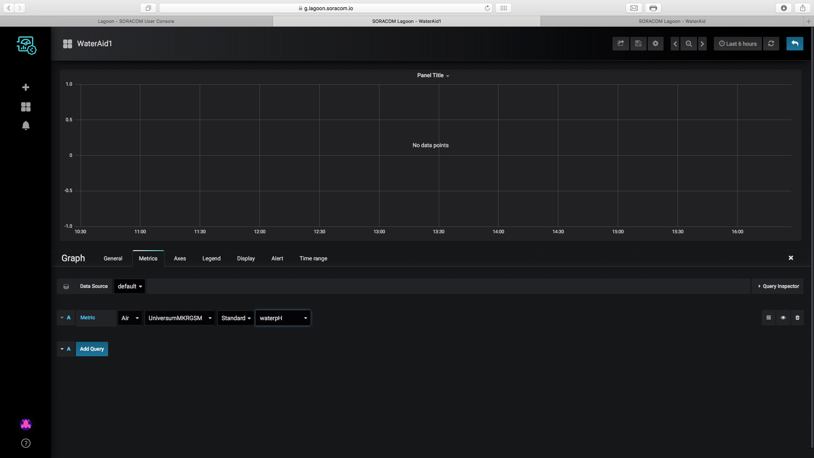Refresh the dashboard
Image resolution: width=814 pixels, height=458 pixels.
click(771, 44)
